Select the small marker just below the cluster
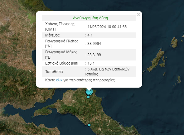This screenshot has width=184, height=135. click(88, 97)
